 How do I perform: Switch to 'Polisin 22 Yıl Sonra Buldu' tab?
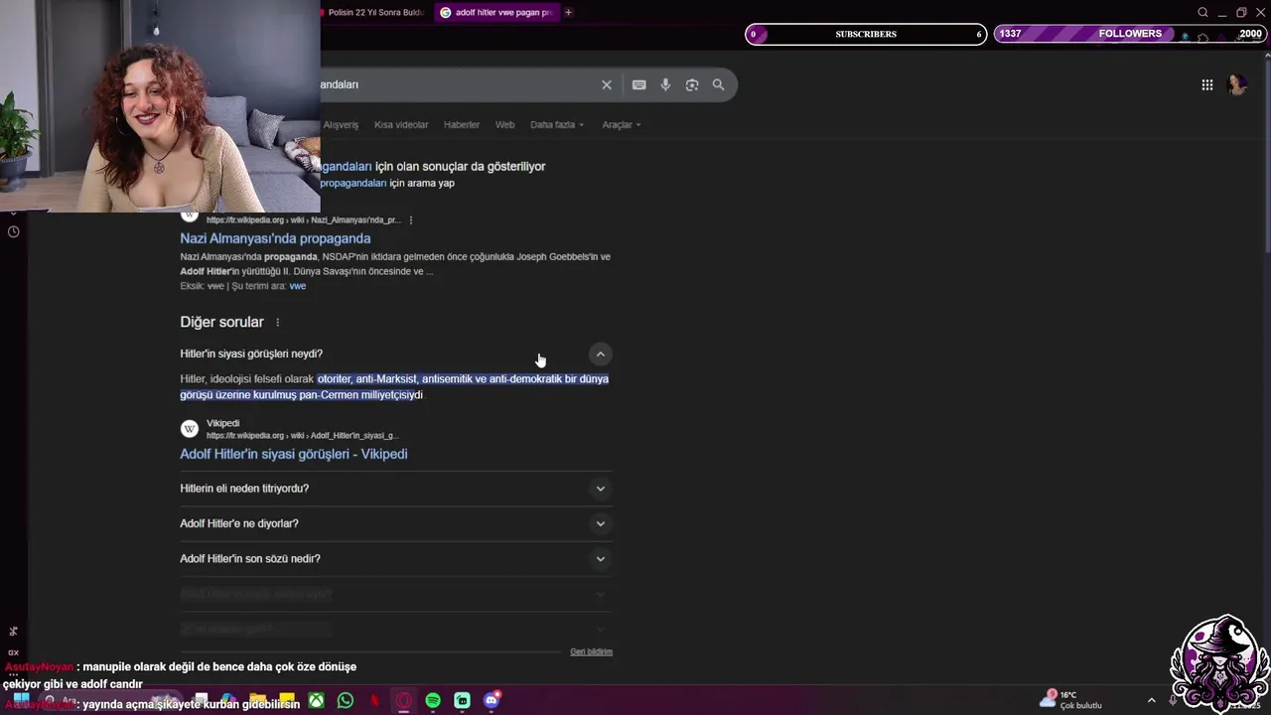click(375, 12)
